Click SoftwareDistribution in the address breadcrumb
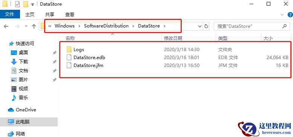 (x=106, y=26)
